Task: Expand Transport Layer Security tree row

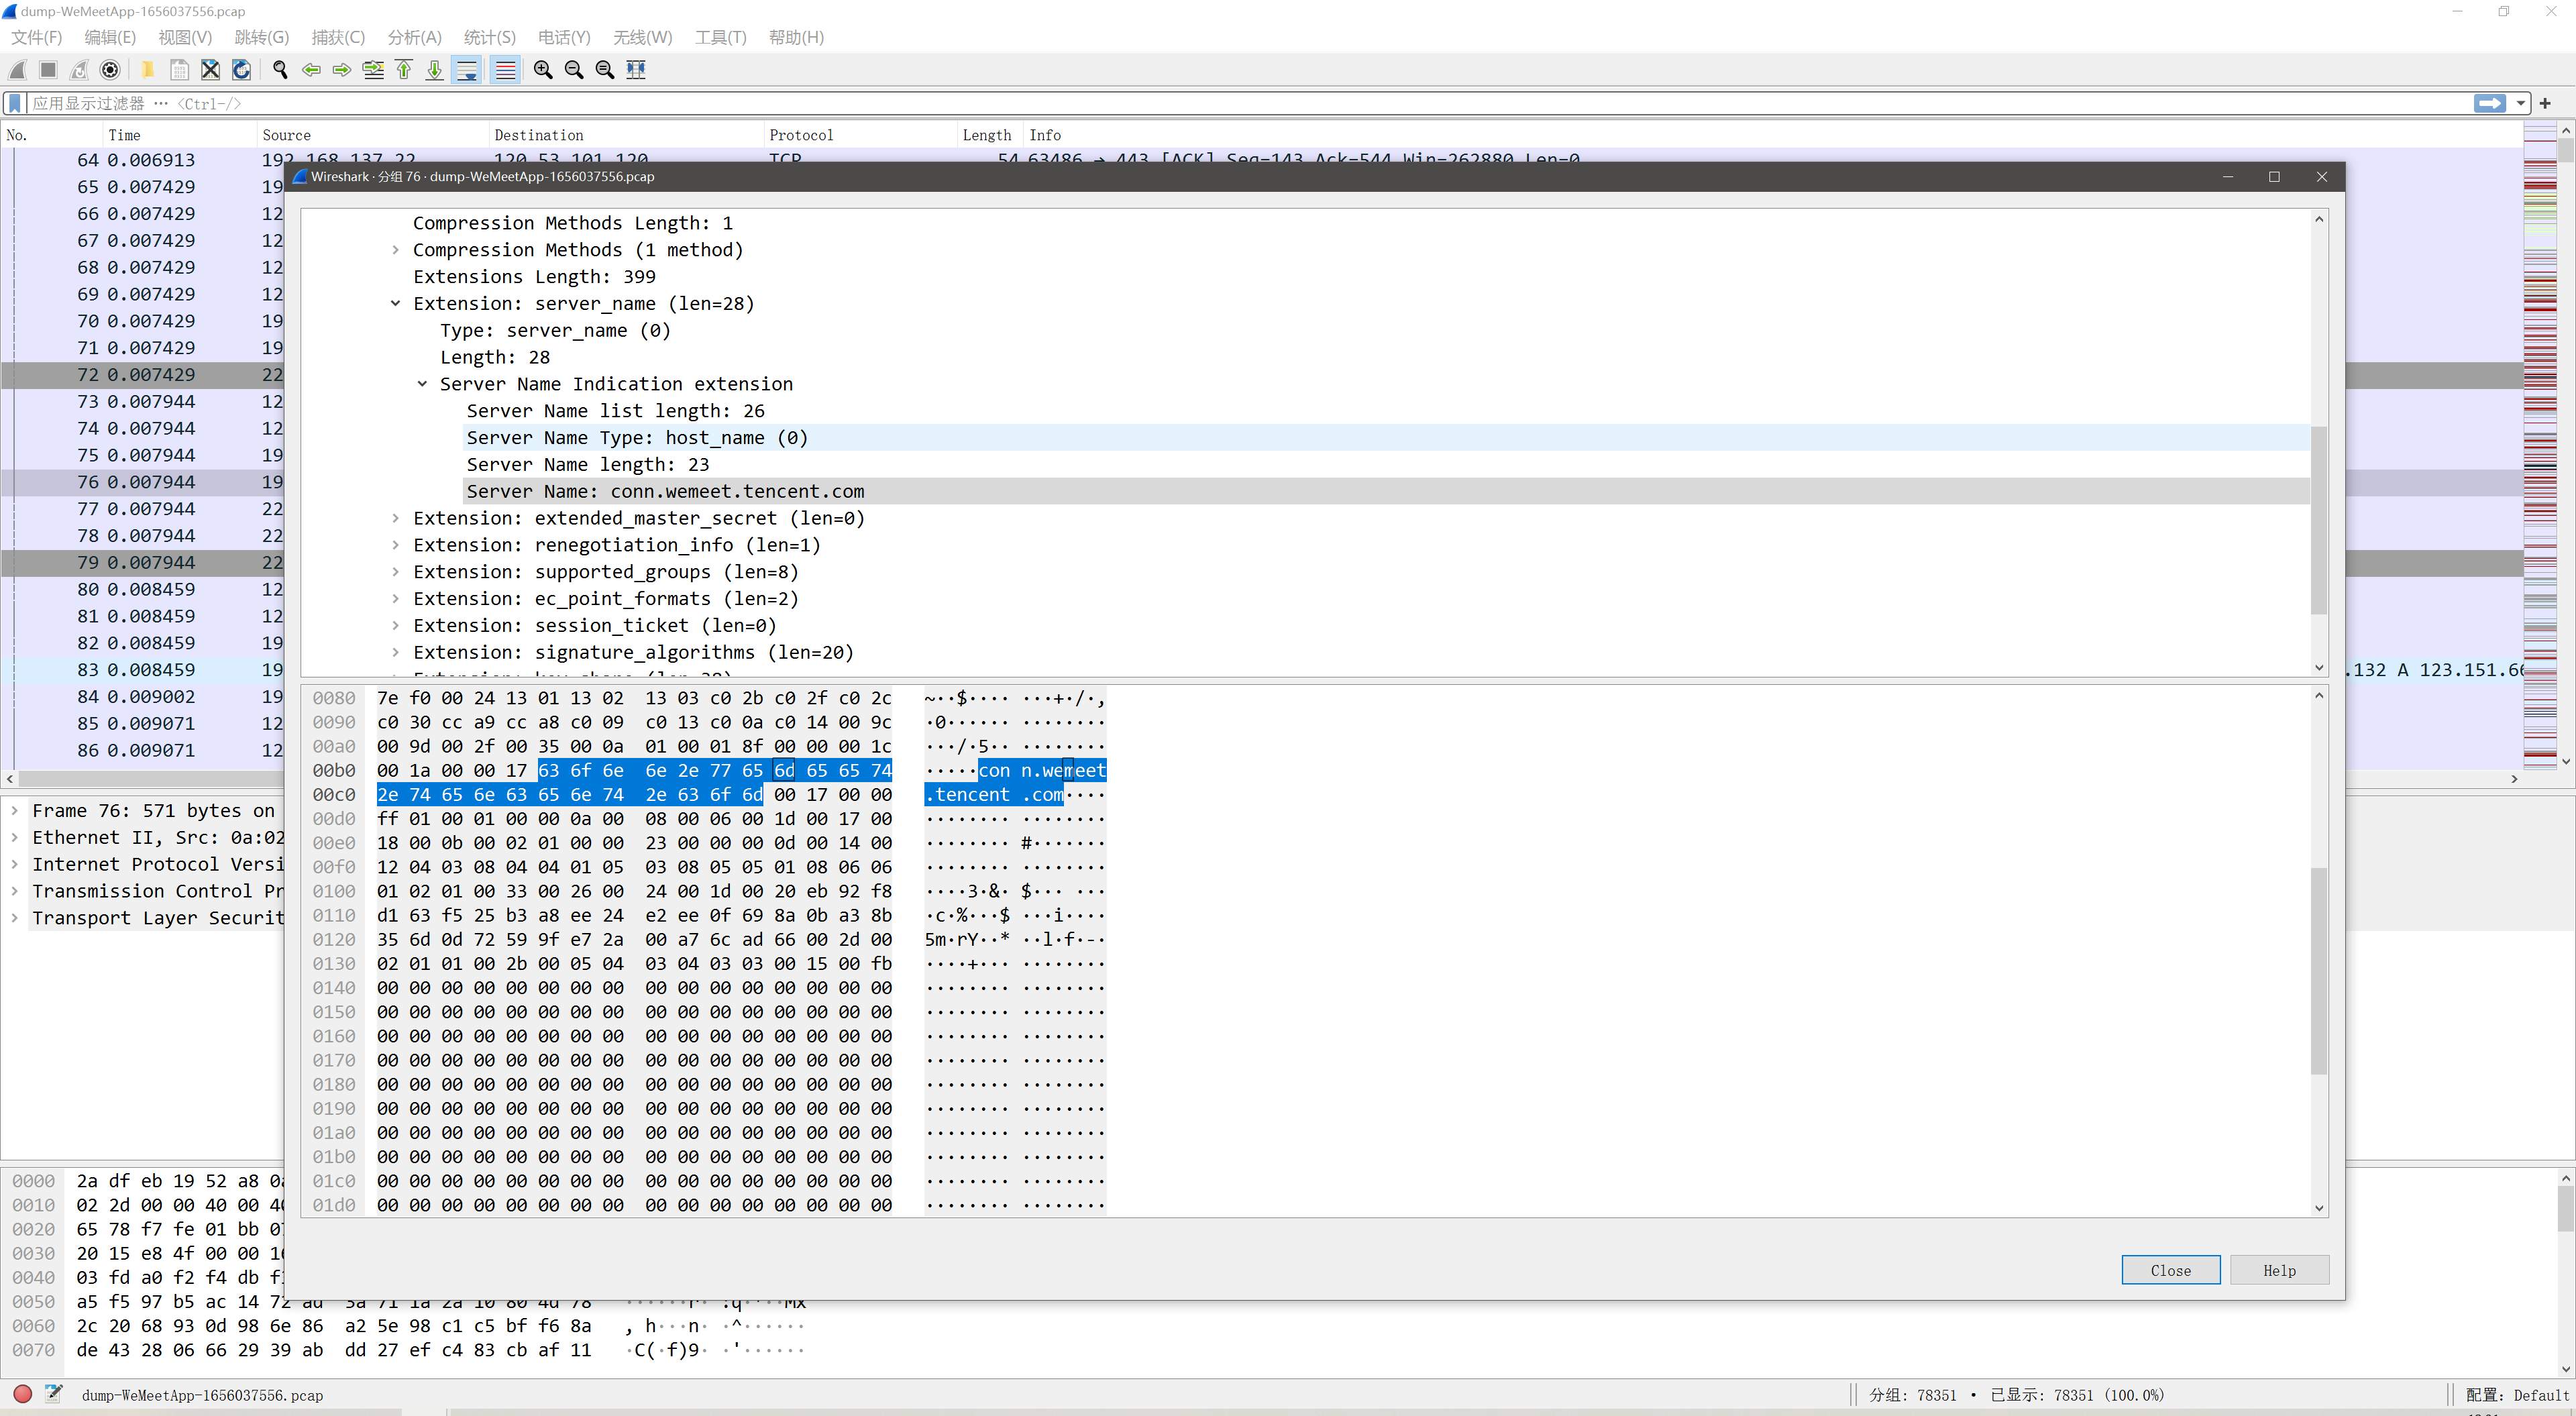Action: (x=14, y=918)
